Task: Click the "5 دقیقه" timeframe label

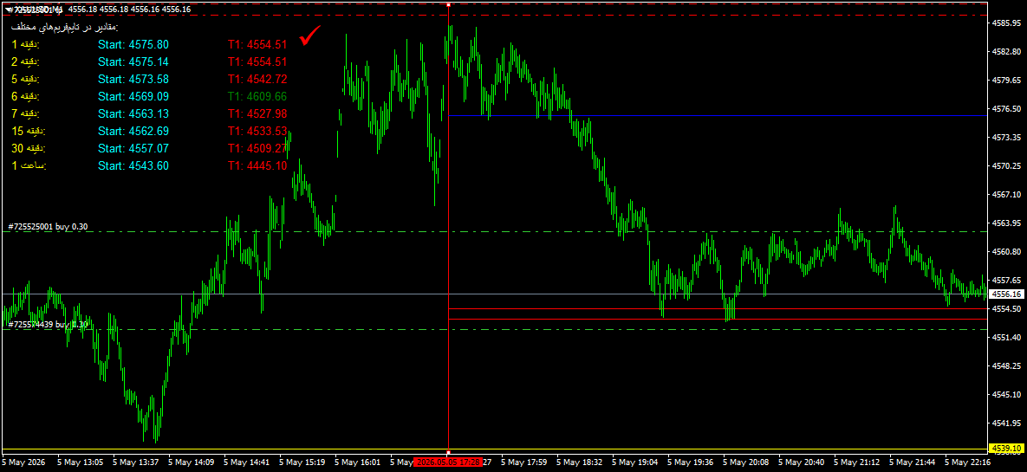Action: click(25, 79)
